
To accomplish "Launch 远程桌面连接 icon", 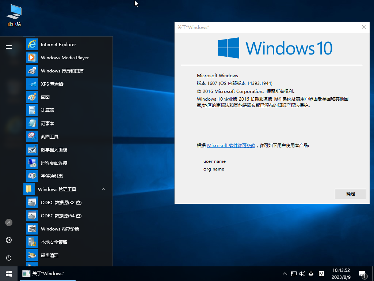I will tap(32, 163).
